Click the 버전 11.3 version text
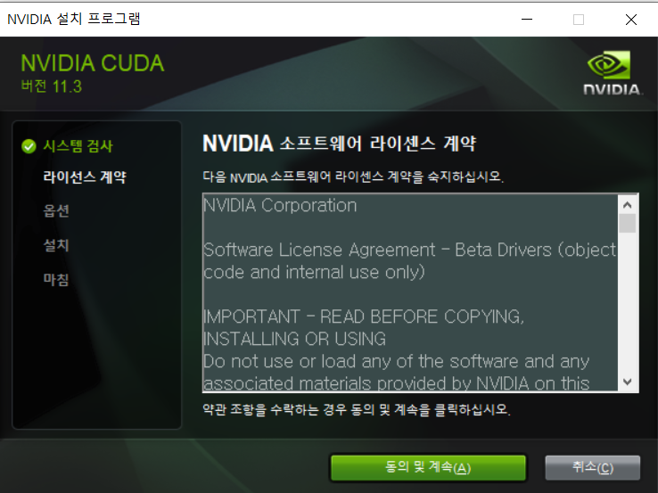The width and height of the screenshot is (658, 493). [x=51, y=86]
